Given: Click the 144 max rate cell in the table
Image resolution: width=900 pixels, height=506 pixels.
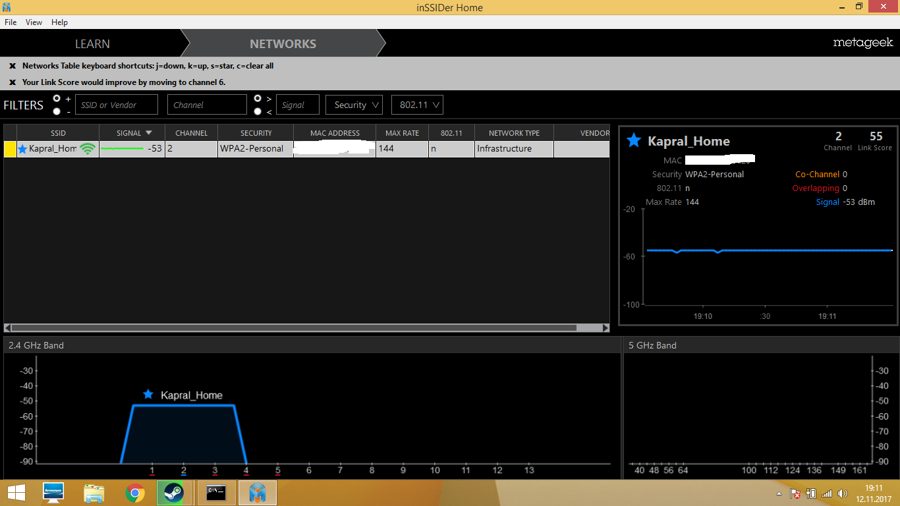Looking at the screenshot, I should 402,149.
